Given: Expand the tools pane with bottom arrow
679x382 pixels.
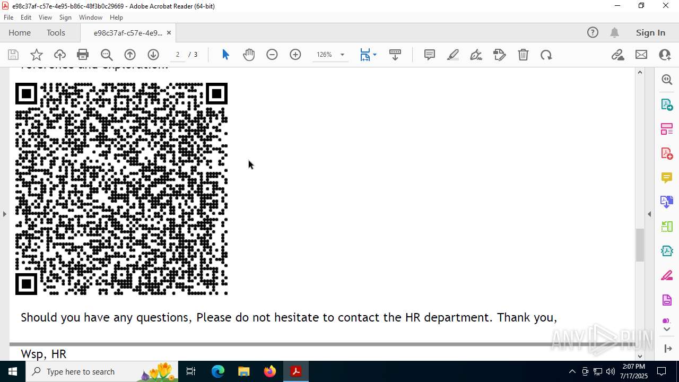Looking at the screenshot, I should pyautogui.click(x=667, y=329).
